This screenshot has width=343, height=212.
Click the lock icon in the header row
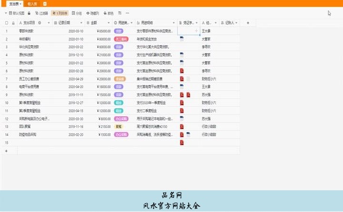[x=14, y=23]
